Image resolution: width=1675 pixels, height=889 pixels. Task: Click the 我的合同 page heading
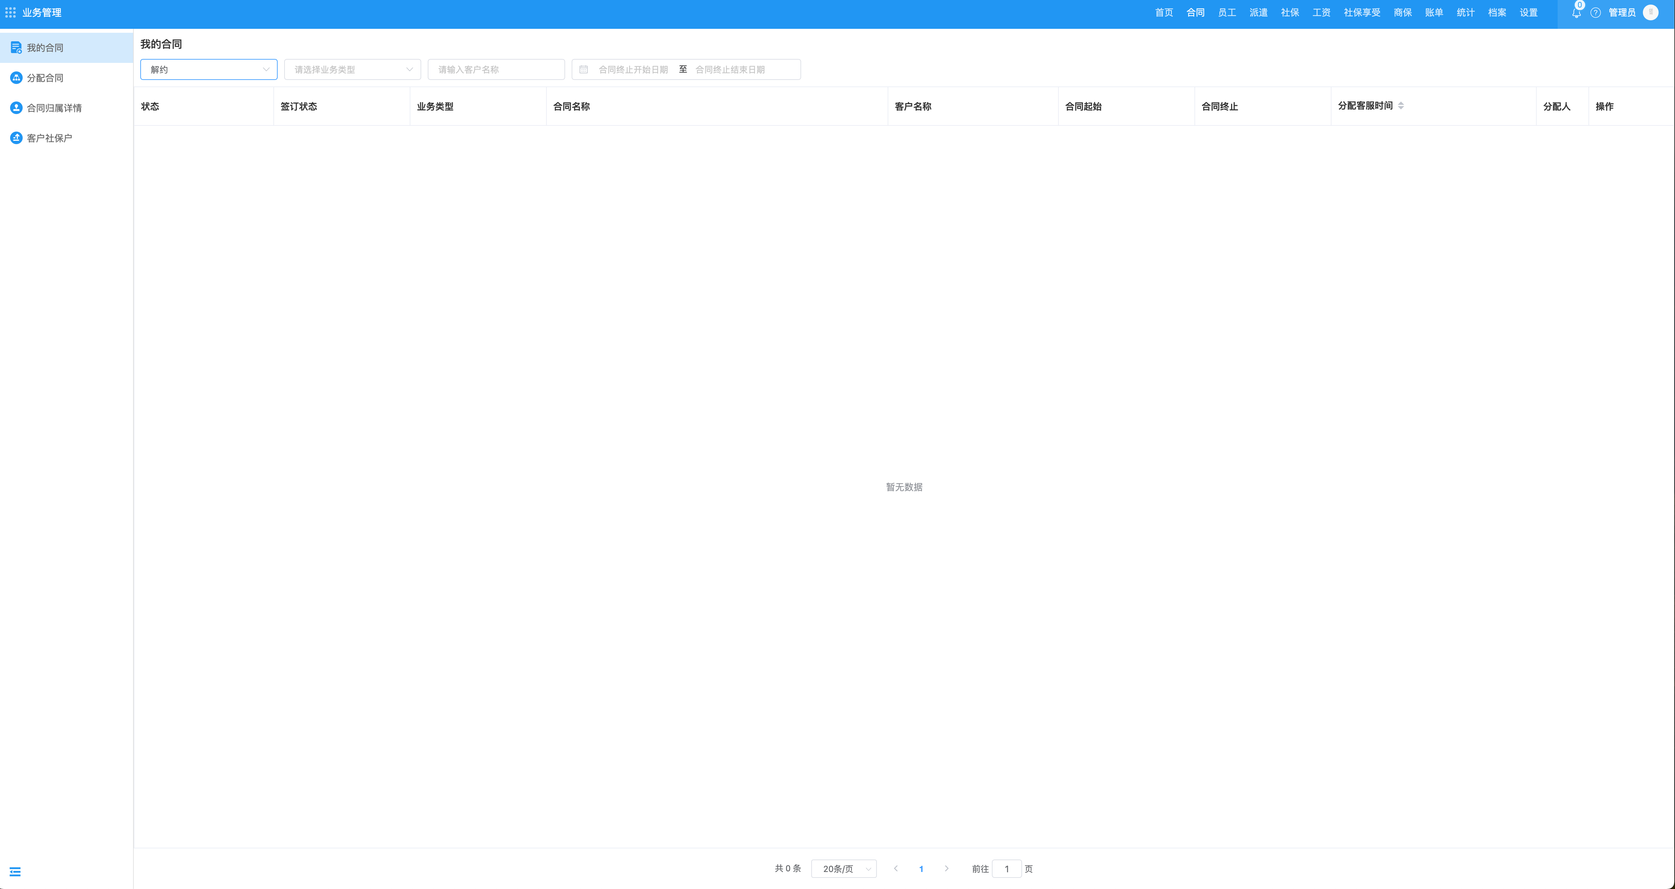161,44
